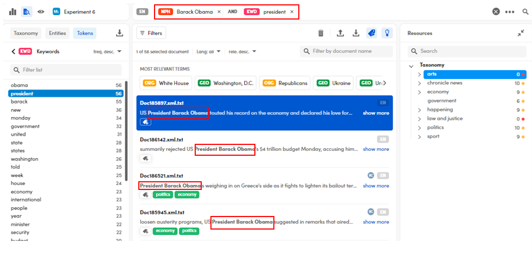Image resolution: width=532 pixels, height=267 pixels.
Task: Toggle the eye preview icon
Action: tap(41, 12)
